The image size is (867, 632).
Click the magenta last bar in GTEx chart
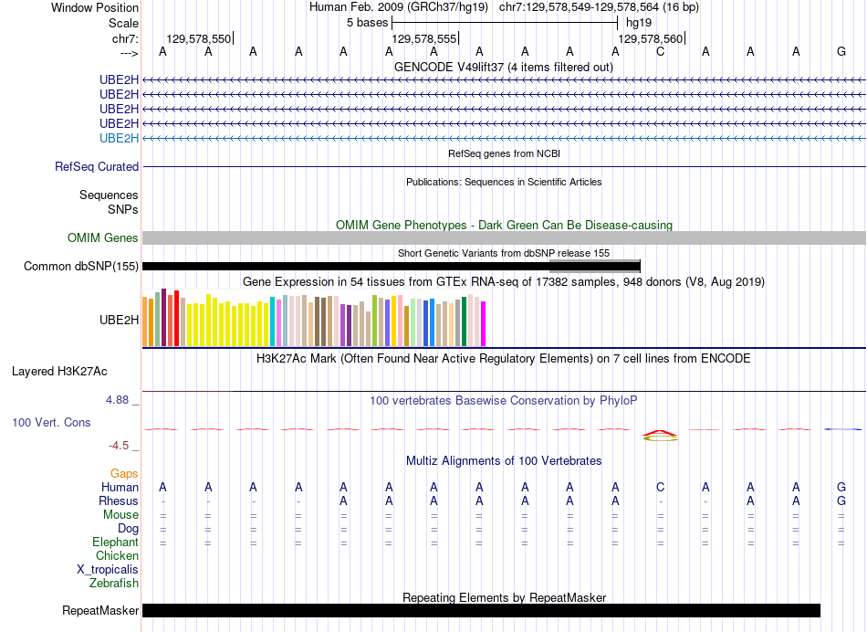484,323
